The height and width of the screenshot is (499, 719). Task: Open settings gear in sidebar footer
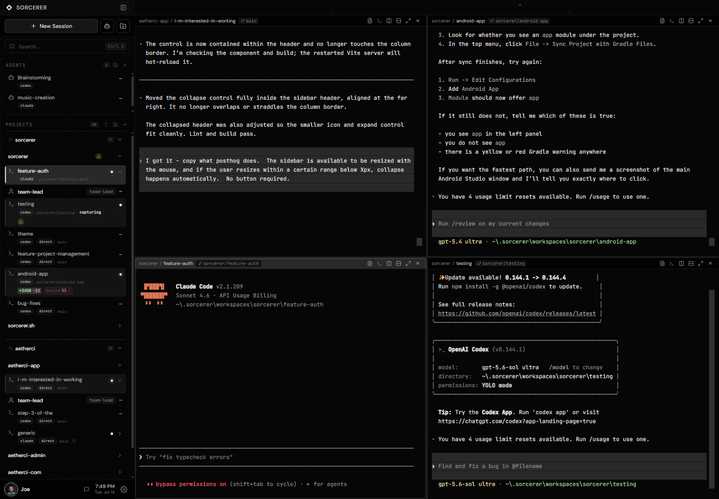[124, 490]
